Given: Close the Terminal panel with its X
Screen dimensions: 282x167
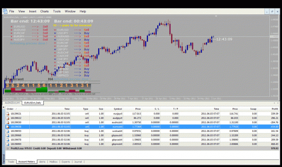Looking at the screenshot, I should click(4, 107).
